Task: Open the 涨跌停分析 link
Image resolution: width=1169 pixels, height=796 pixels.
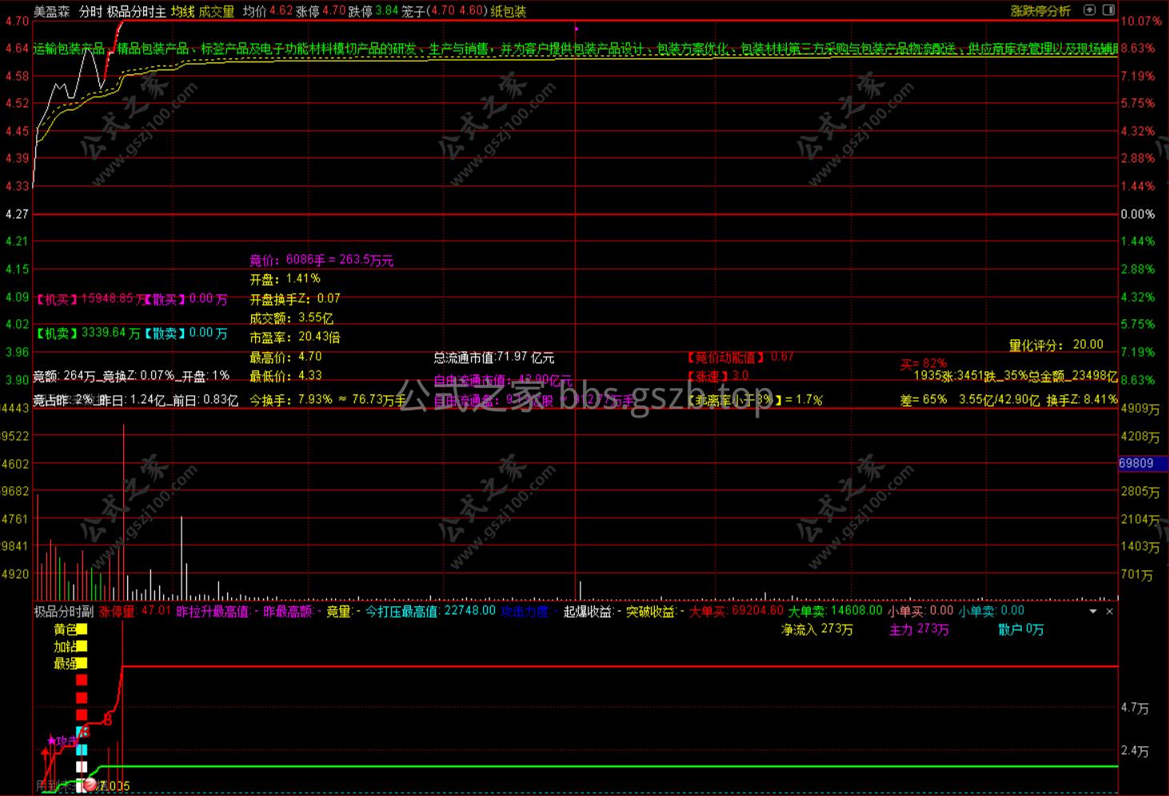Action: click(x=1040, y=11)
